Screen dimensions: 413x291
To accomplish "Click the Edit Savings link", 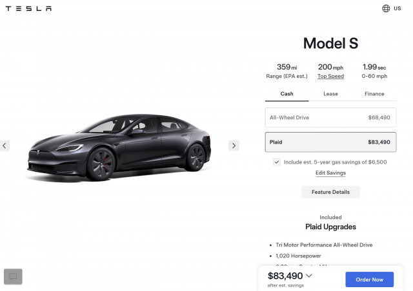I will [x=330, y=173].
